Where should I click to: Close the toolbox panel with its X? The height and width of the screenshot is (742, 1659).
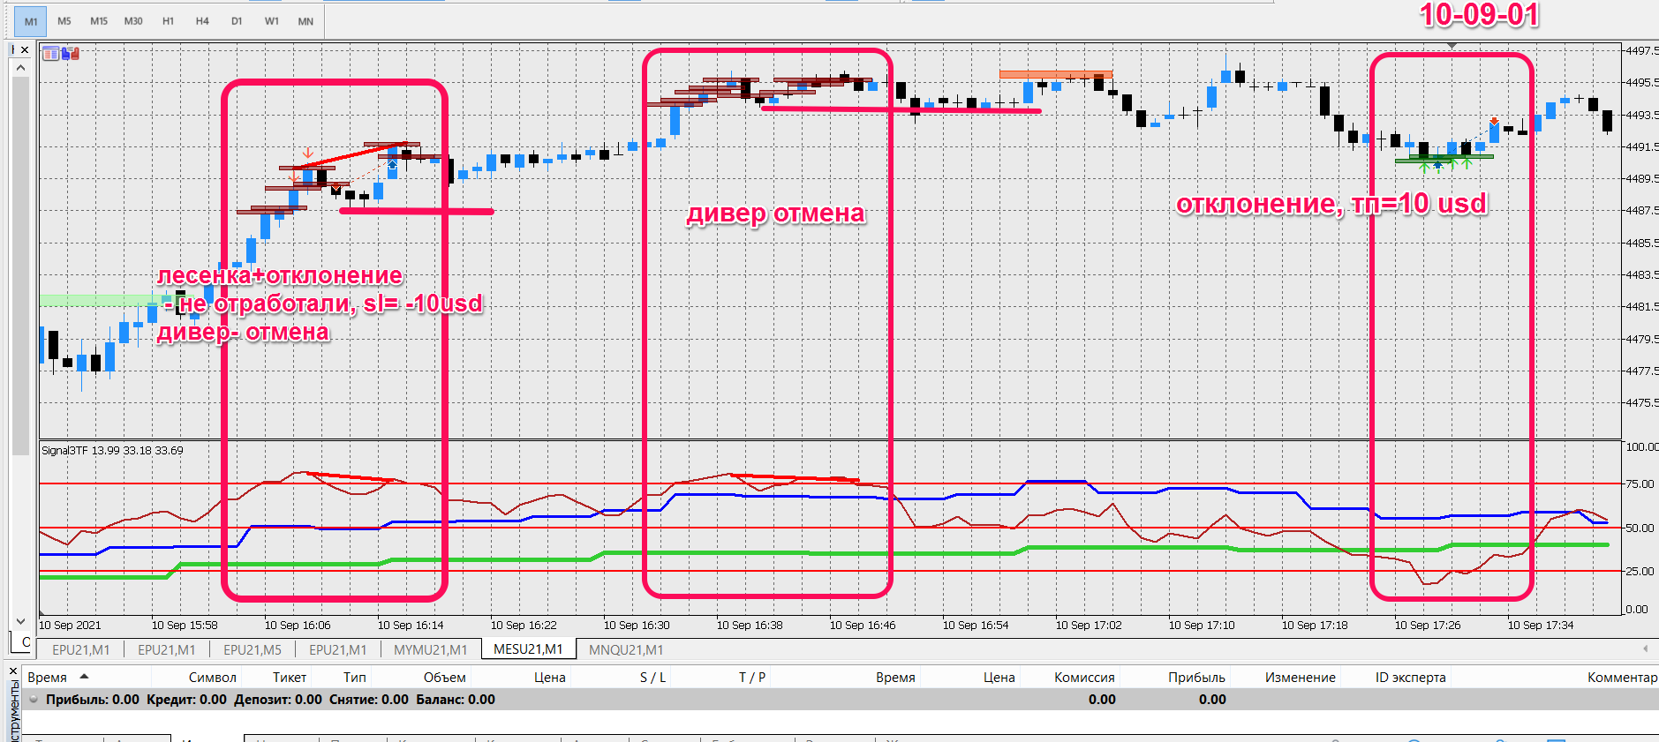point(13,671)
